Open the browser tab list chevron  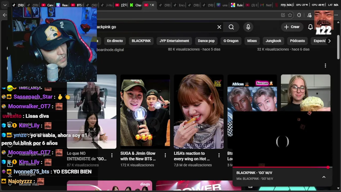tap(5, 5)
